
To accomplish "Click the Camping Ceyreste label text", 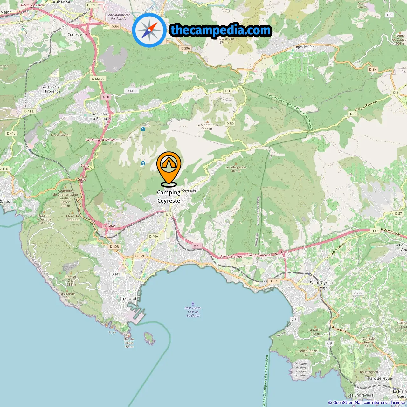I will 169,197.
